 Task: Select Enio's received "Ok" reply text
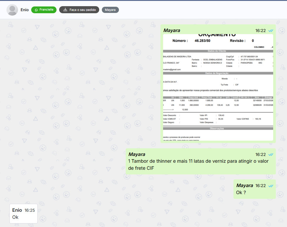(x=15, y=217)
